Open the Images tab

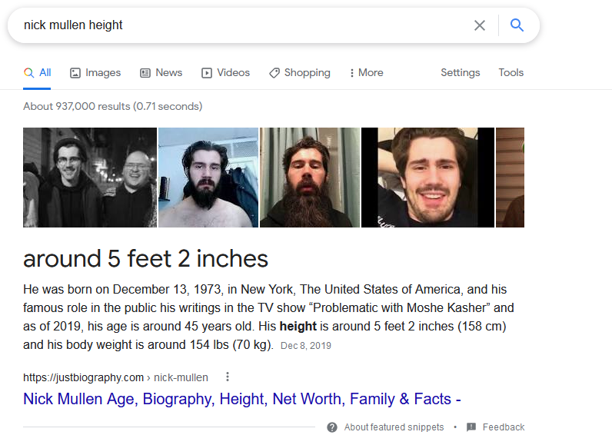95,73
